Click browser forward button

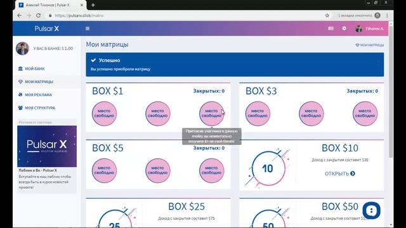tap(29, 15)
